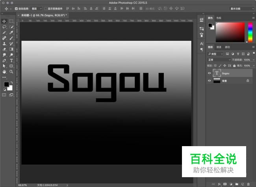Image resolution: width=256 pixels, height=187 pixels.
Task: Open the Character panel (A| icon)
Action: click(202, 44)
